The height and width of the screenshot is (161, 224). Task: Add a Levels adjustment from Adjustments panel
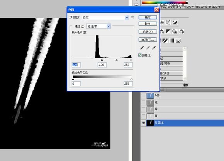coord(162,22)
